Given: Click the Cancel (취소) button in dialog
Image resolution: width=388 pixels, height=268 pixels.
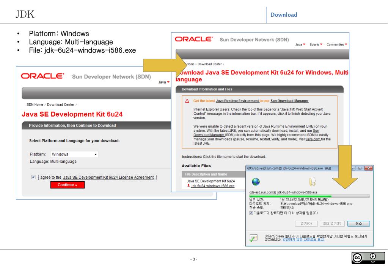Looking at the screenshot, I should click(358, 224).
